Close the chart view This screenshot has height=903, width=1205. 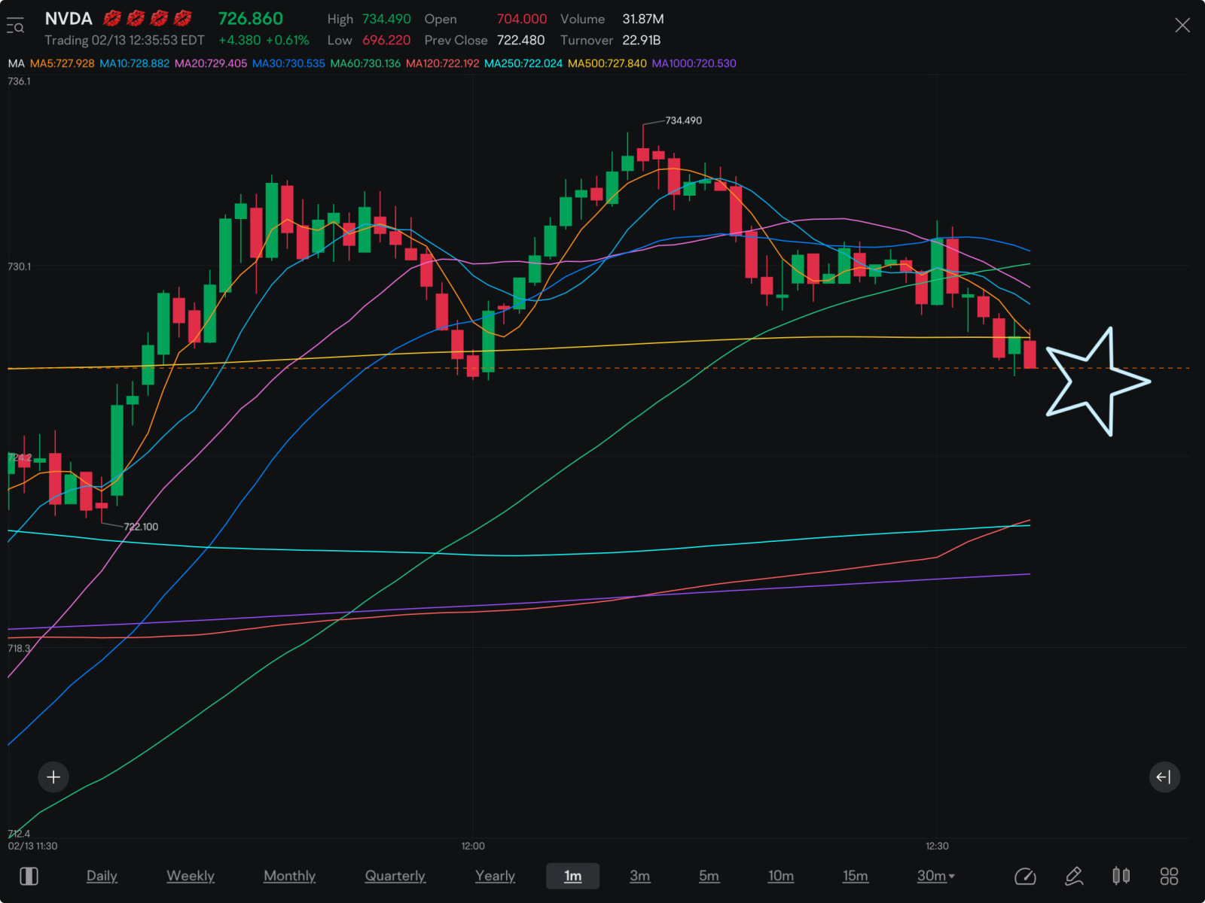coord(1182,26)
